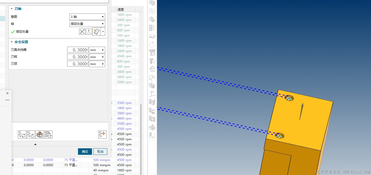Click the collapse arrow above the 确定 button

click(35, 144)
